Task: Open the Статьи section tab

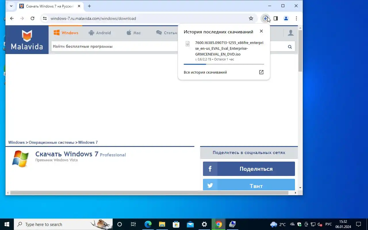Action: tap(167, 33)
